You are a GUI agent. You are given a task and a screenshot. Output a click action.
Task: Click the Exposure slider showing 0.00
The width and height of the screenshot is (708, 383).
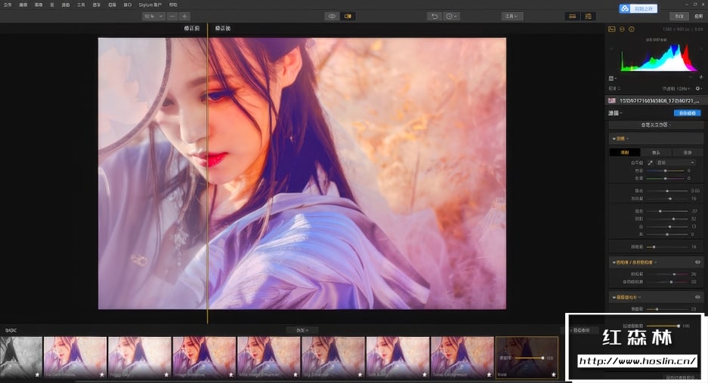[x=667, y=191]
